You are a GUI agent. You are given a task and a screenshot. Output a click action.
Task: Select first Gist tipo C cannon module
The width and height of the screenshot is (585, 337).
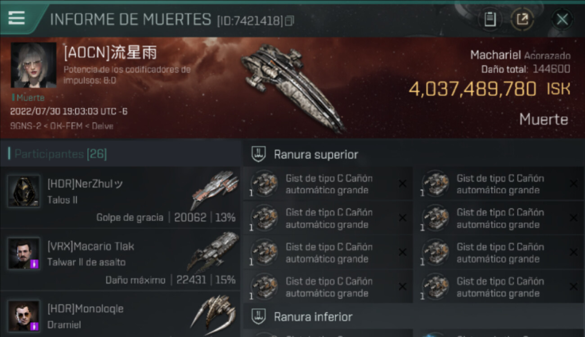pyautogui.click(x=328, y=184)
